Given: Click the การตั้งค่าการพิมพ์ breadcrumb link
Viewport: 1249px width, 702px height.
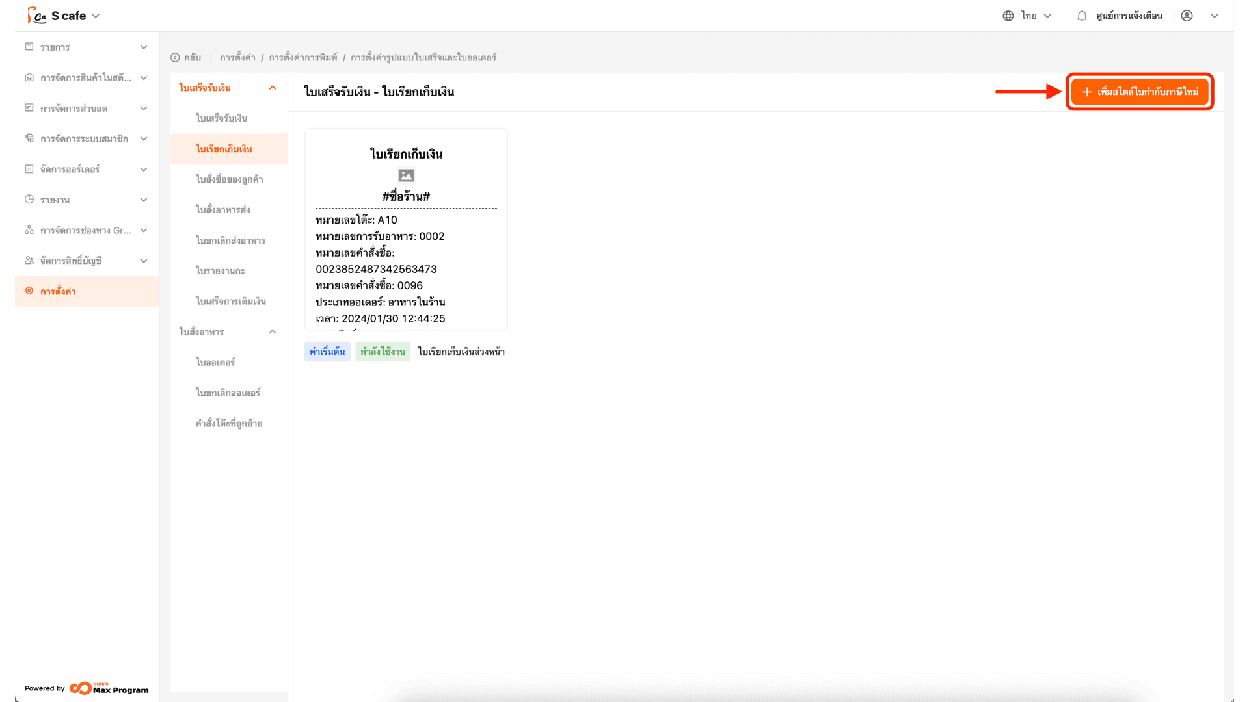Looking at the screenshot, I should coord(303,57).
